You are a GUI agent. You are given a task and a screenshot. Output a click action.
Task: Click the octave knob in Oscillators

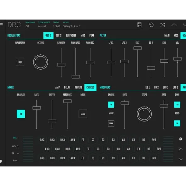coord(41,62)
